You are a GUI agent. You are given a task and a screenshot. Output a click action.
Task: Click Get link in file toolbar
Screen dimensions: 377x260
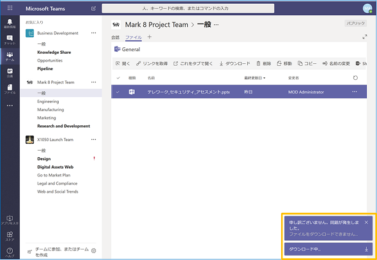click(x=151, y=63)
